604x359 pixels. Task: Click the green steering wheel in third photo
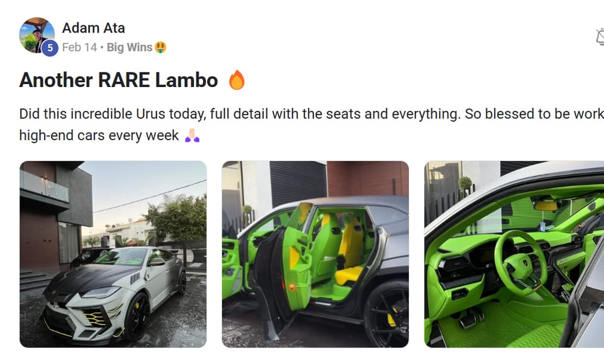coord(521,263)
